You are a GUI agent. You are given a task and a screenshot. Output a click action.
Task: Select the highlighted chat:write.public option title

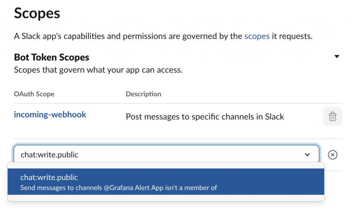[49, 177]
